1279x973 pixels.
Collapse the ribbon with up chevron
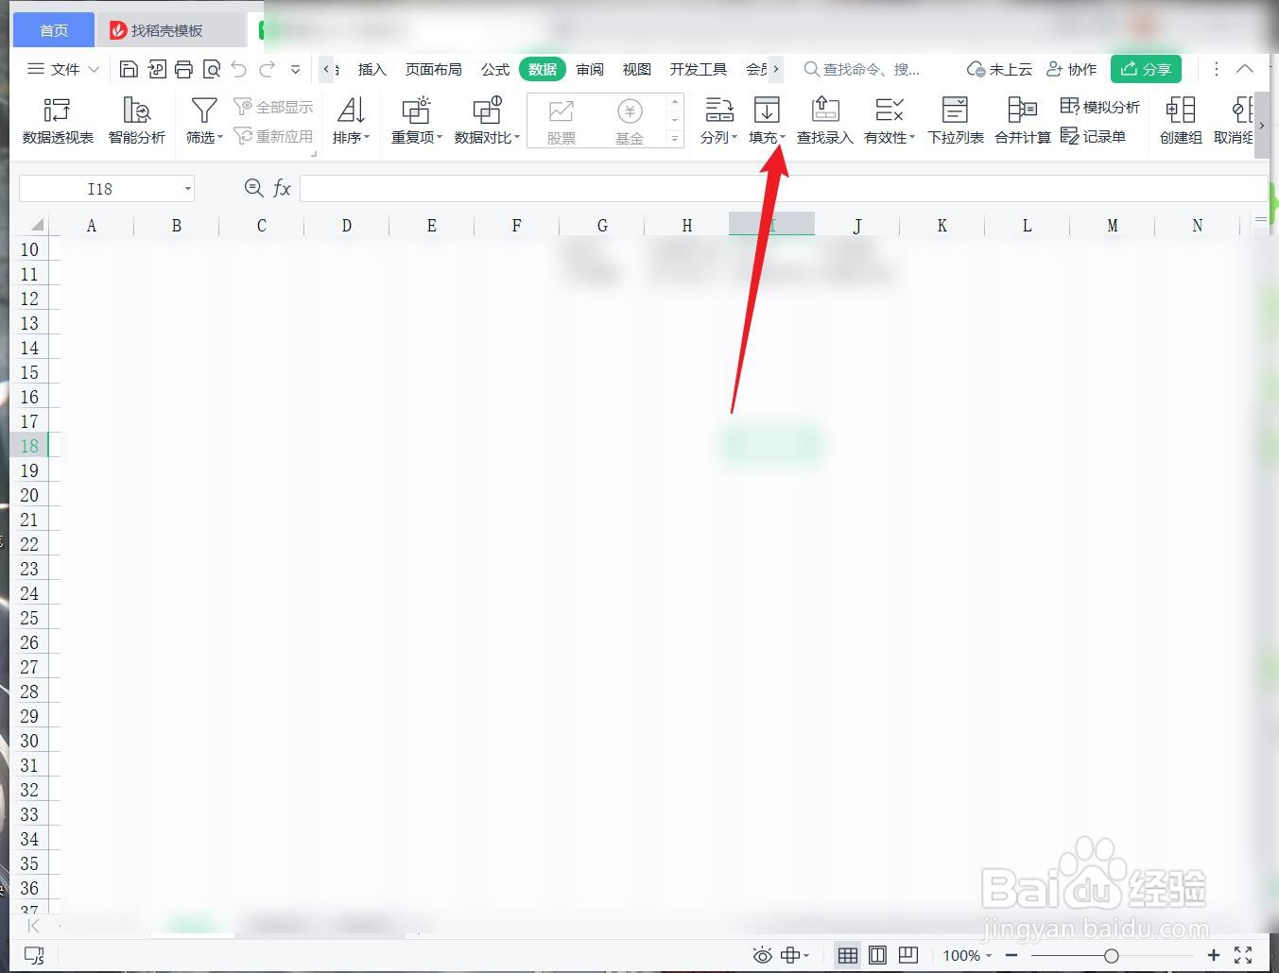1245,69
